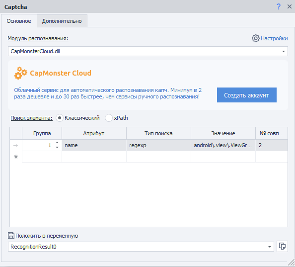
Task: Close the Captcha dialog
Action: click(290, 7)
